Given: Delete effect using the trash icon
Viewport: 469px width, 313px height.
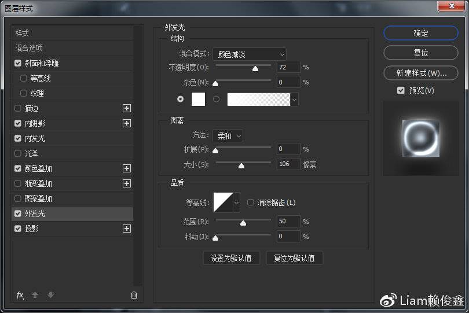Looking at the screenshot, I should (134, 296).
